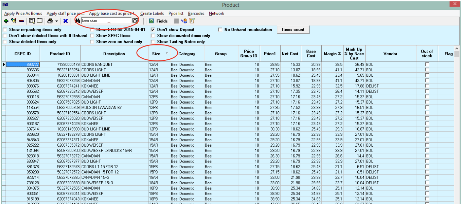Expand the printer dropdown arrow
The width and height of the screenshot is (462, 205).
56,21
